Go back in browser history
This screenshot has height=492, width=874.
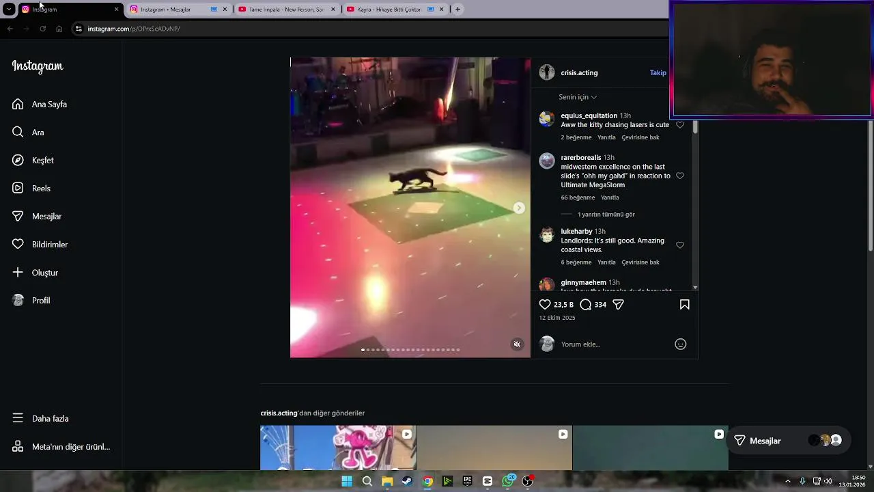click(x=10, y=29)
